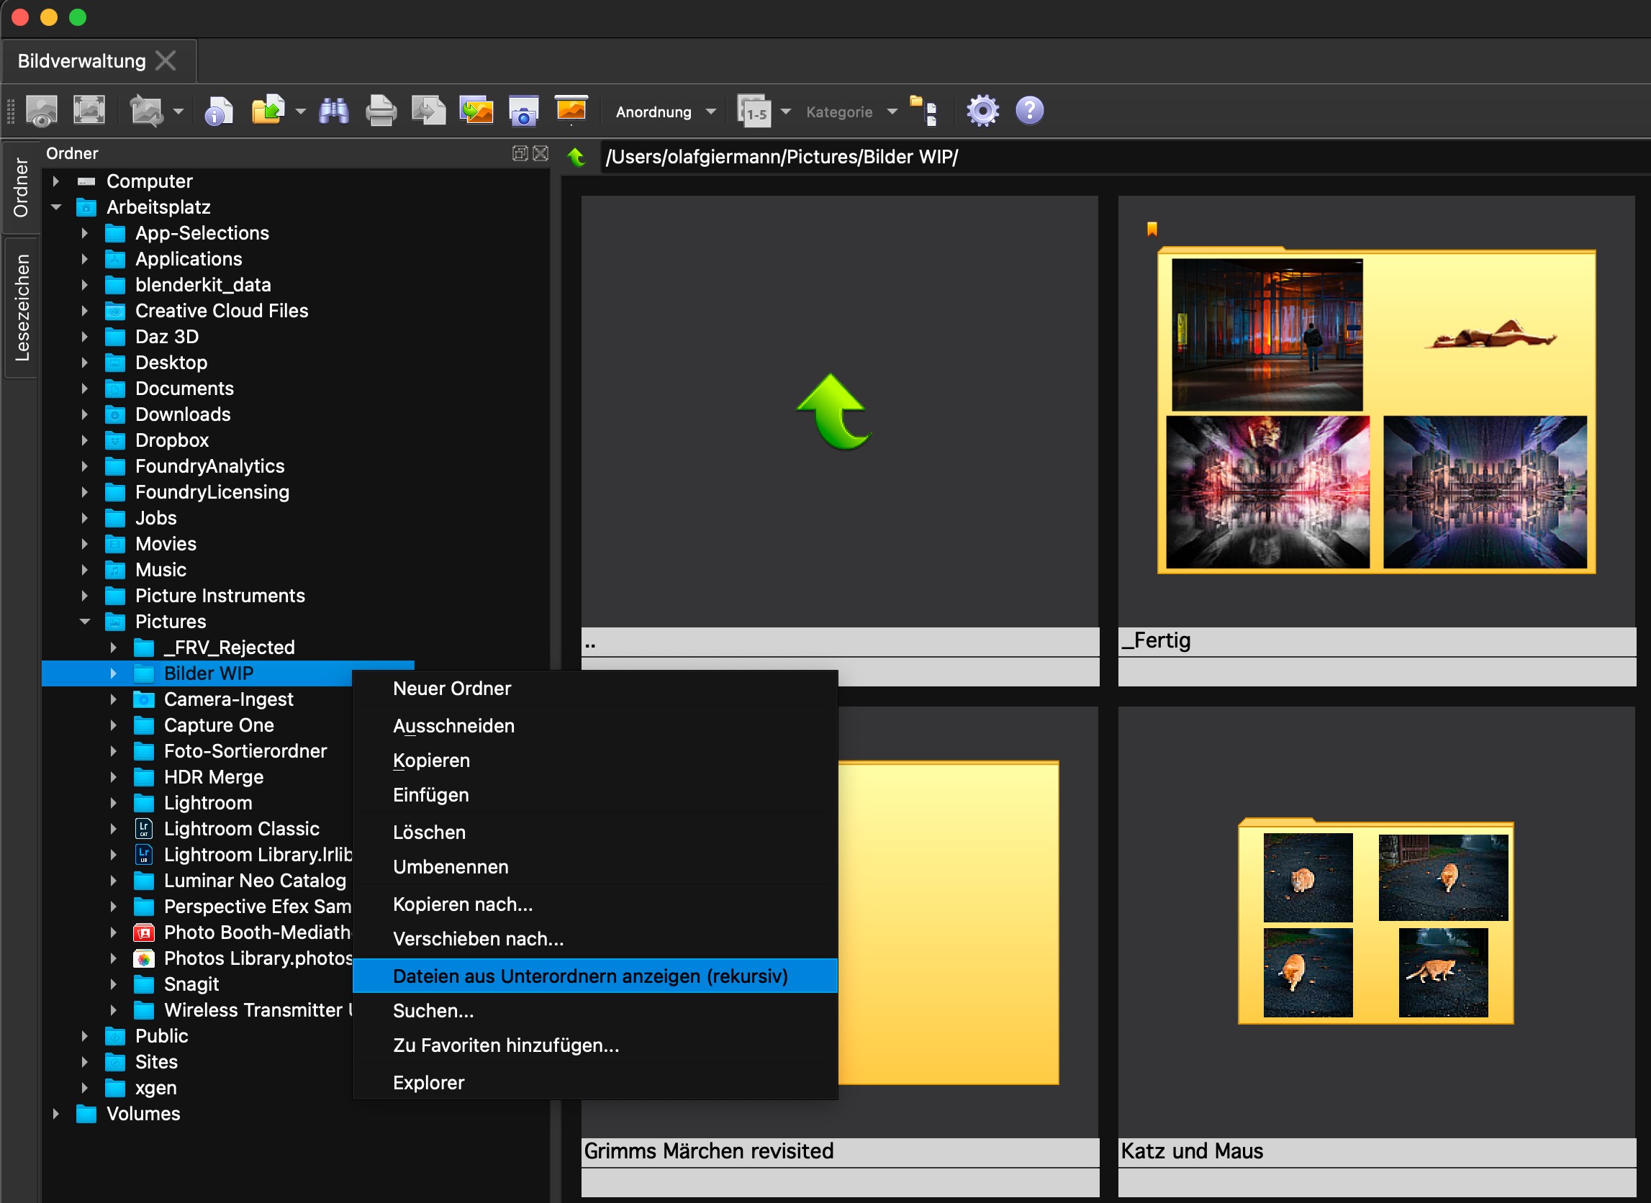
Task: Click the green up-arrow beside path field
Action: [x=576, y=157]
